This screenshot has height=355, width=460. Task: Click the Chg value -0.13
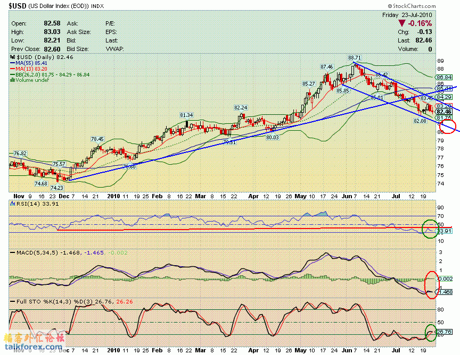(x=424, y=32)
